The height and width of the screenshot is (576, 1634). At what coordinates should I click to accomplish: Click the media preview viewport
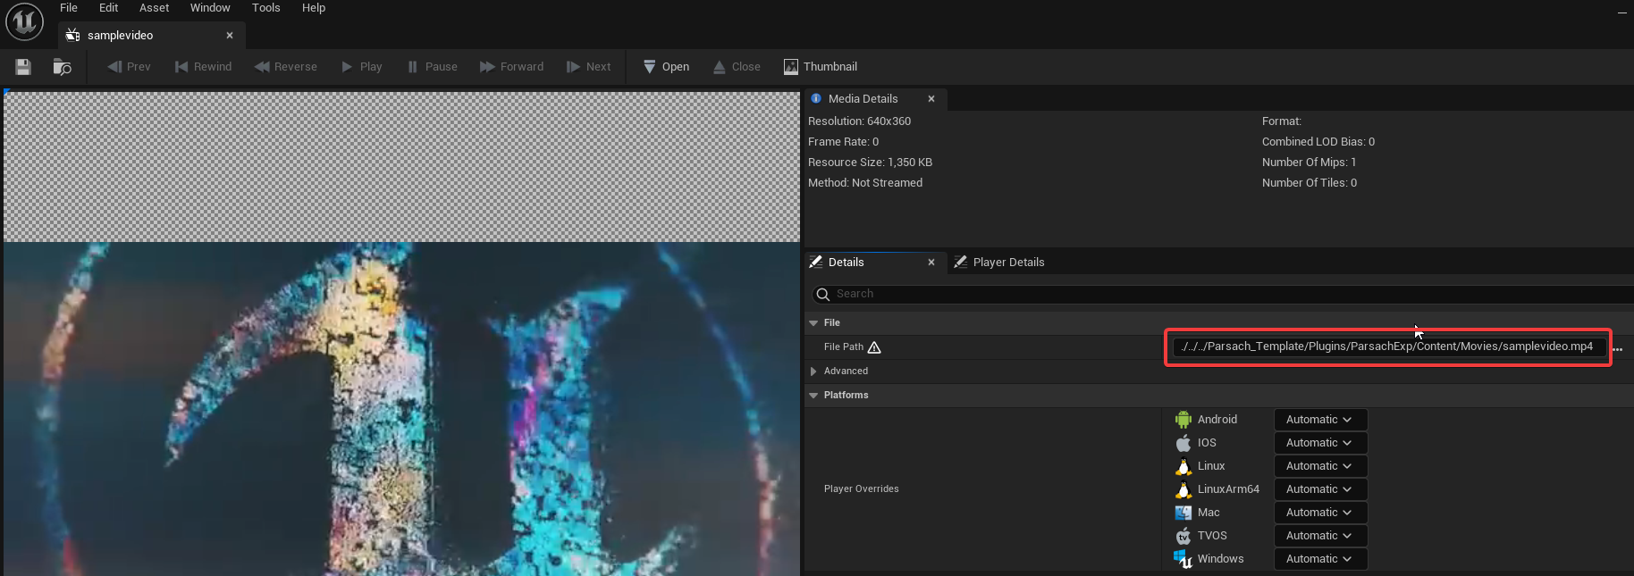[x=401, y=333]
